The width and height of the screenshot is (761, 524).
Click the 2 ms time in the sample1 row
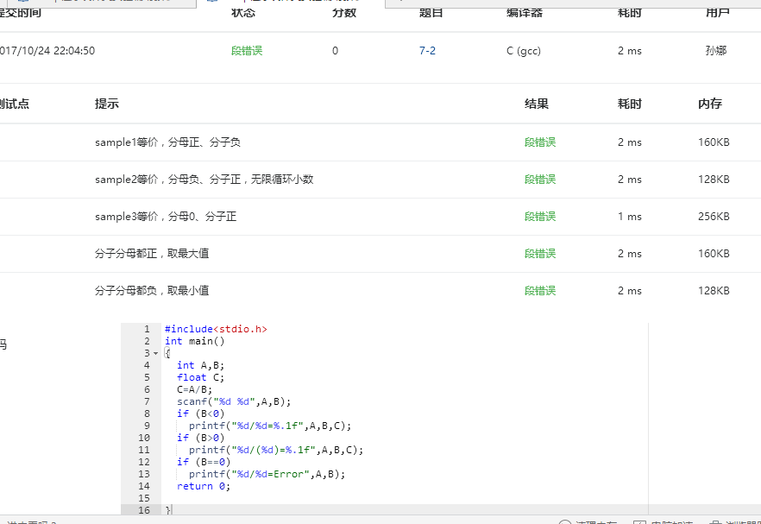[x=630, y=142]
